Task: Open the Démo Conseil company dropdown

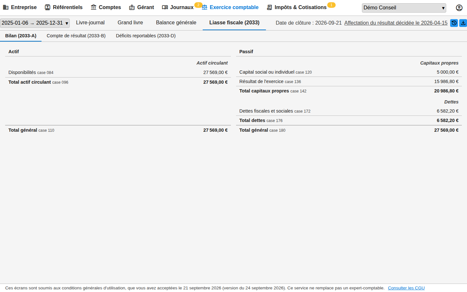Action: [404, 8]
